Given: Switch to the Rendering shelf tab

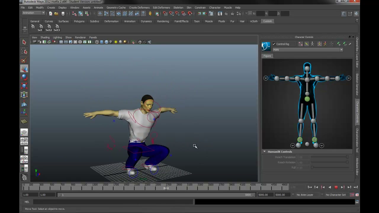Looking at the screenshot, I should (x=163, y=21).
